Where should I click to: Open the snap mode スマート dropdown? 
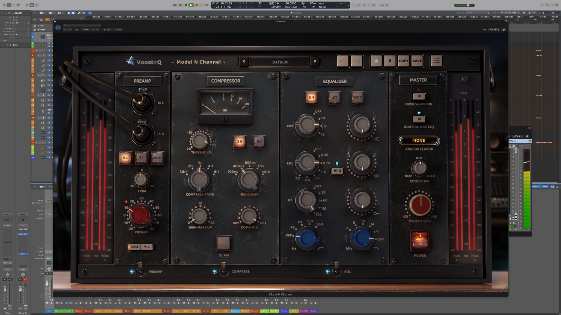pyautogui.click(x=477, y=13)
